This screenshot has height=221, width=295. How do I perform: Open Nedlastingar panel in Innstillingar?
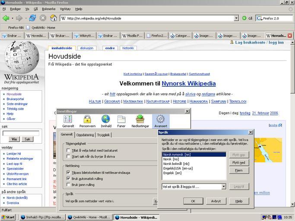coord(140,121)
